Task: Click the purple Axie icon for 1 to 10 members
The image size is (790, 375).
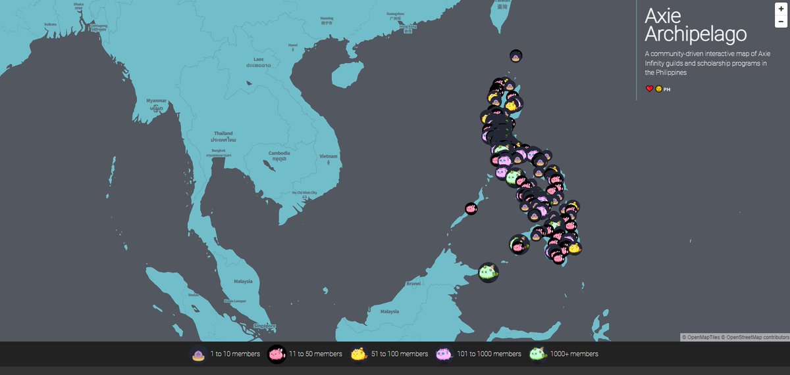Action: (x=197, y=354)
